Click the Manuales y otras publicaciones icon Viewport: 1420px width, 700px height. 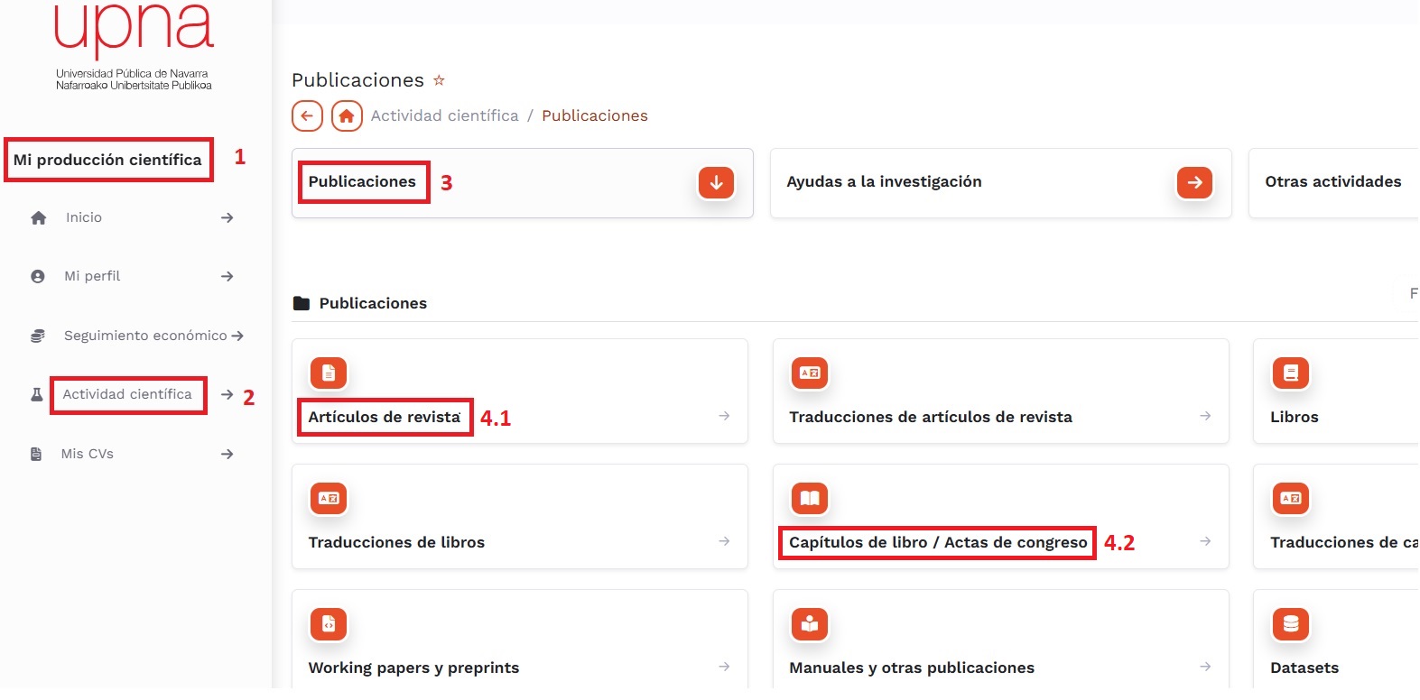(810, 624)
